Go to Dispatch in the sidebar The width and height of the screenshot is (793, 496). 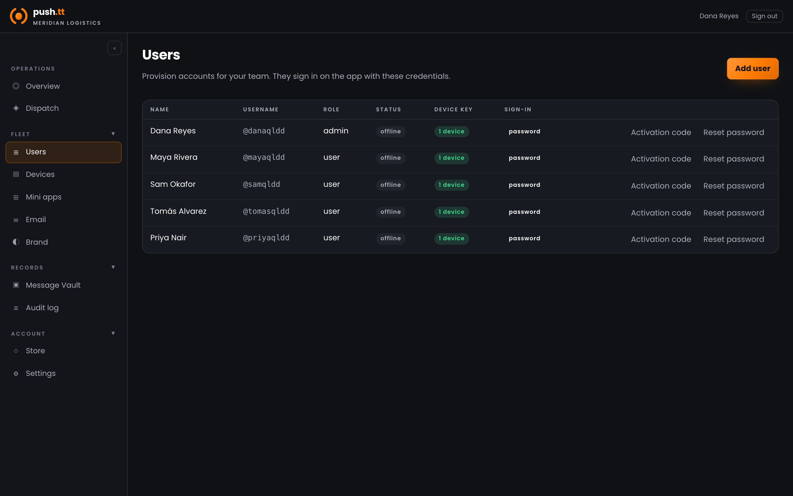click(64, 108)
